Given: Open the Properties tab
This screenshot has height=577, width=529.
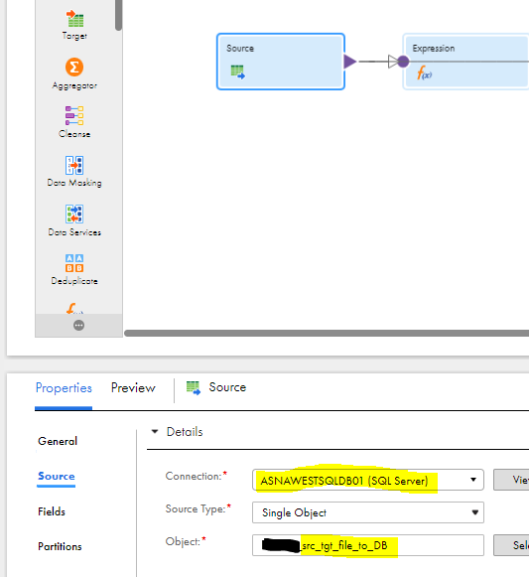Looking at the screenshot, I should point(64,388).
